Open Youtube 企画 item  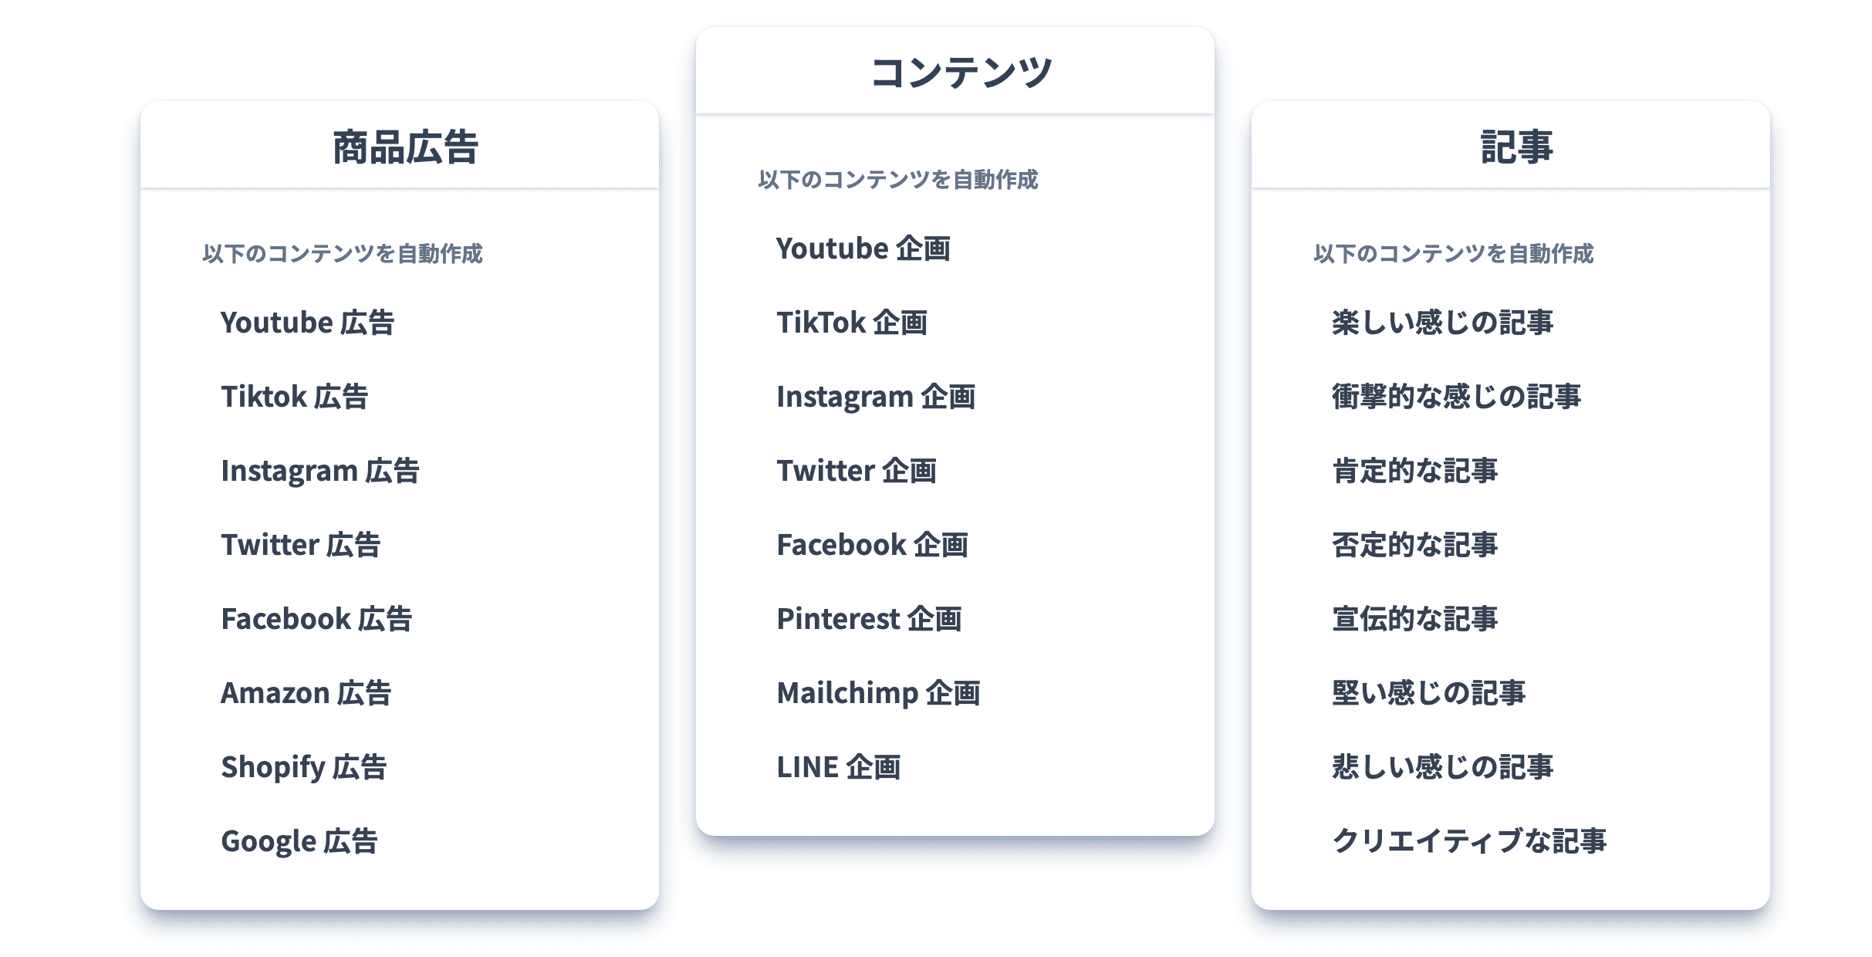point(863,249)
